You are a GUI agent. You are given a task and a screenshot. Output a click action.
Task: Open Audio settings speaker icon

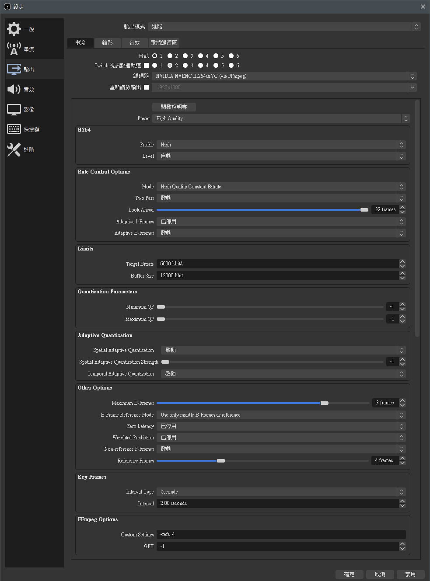[14, 89]
